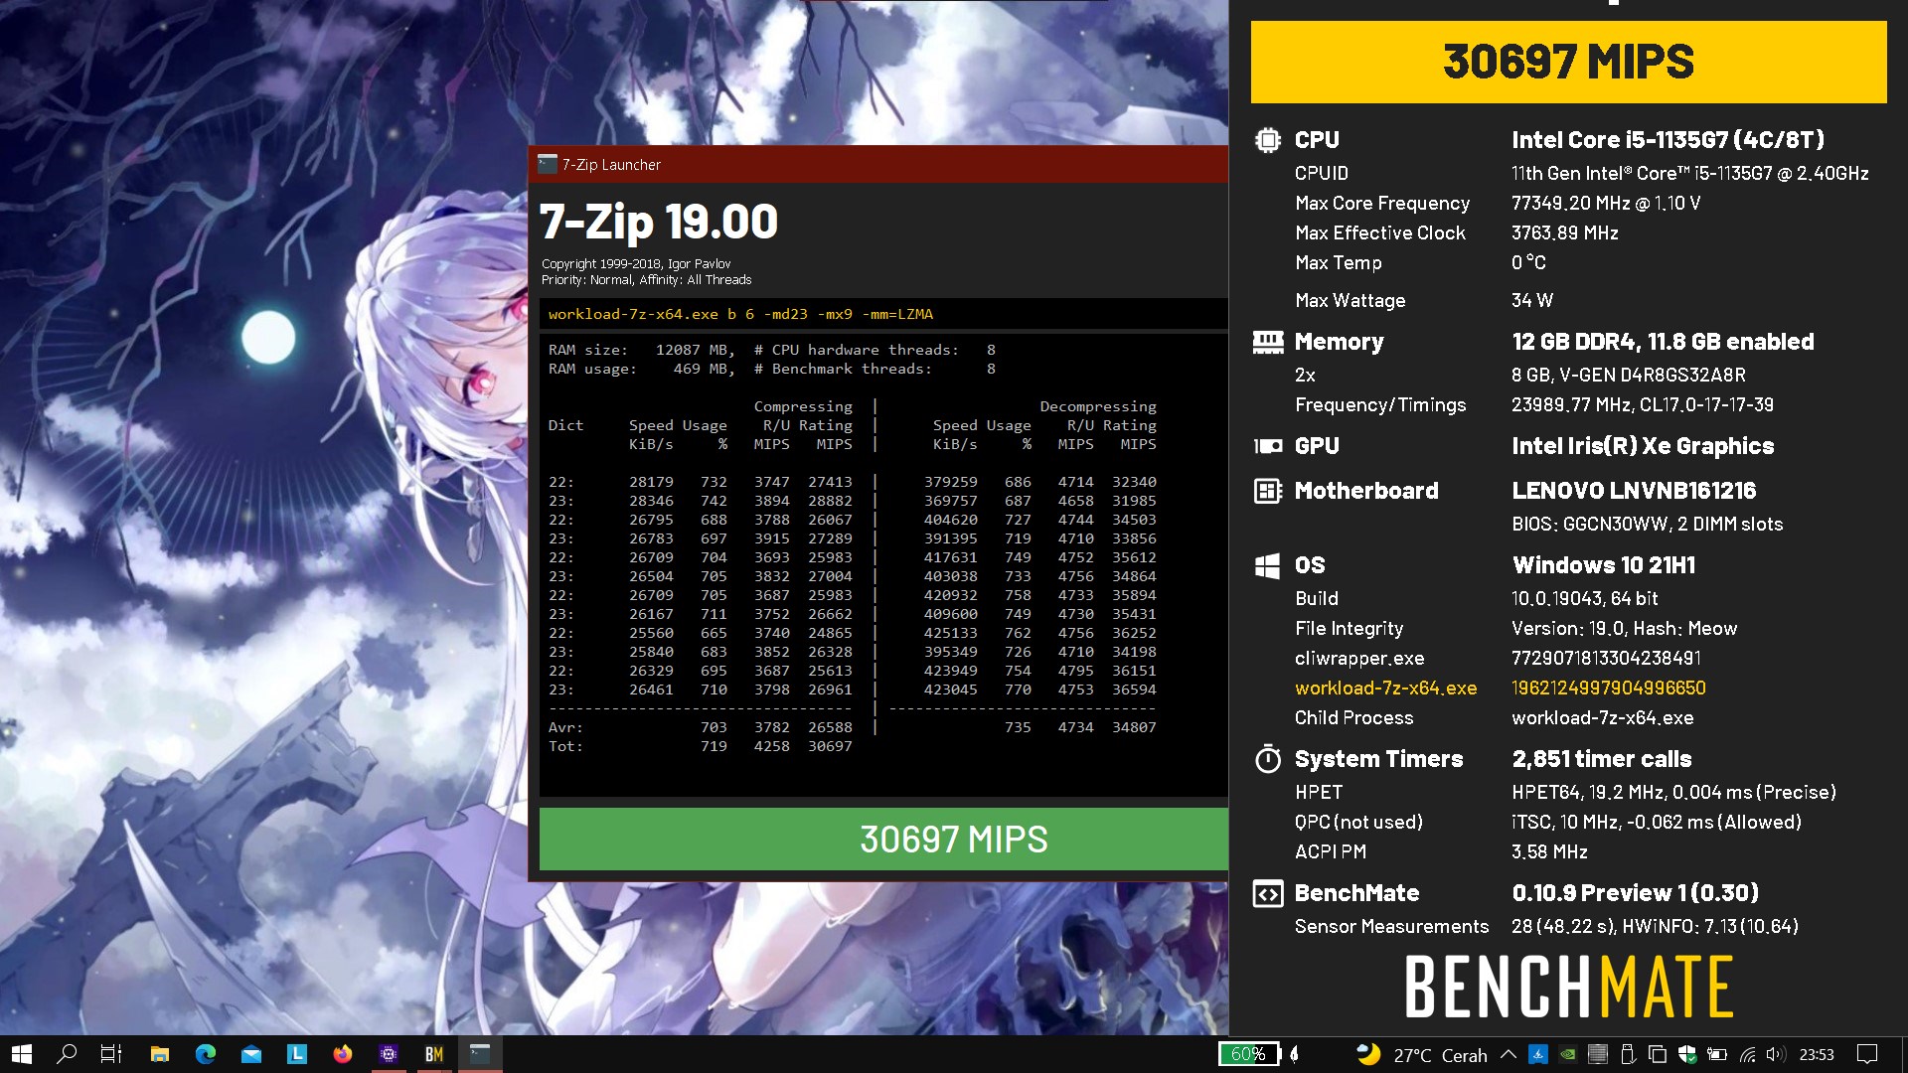Viewport: 1908px width, 1073px height.
Task: Click 'BIOS: GGCN30WW, 2 DIMM slots' text
Action: coord(1647,524)
